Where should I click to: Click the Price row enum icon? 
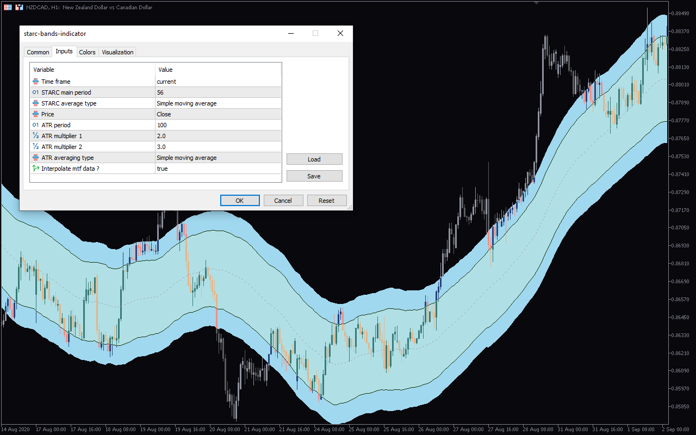[x=36, y=114]
